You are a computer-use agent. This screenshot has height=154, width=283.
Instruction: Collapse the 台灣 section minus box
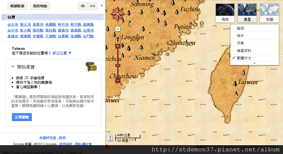tap(4, 17)
